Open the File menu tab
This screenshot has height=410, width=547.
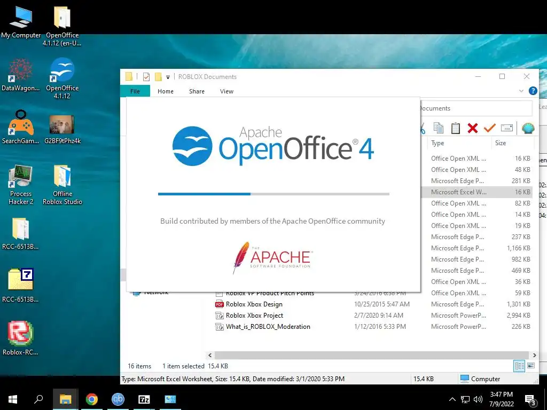(x=135, y=91)
